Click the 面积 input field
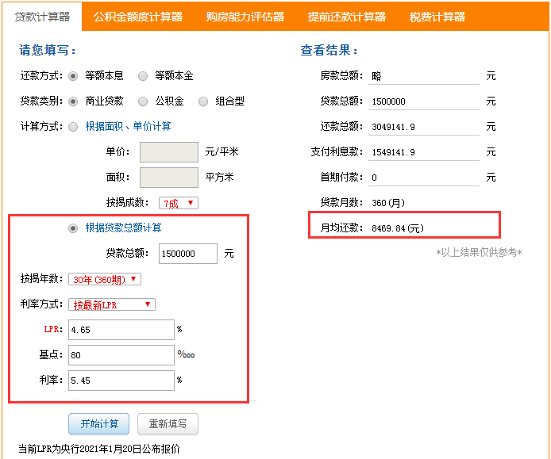The width and height of the screenshot is (551, 459). pos(169,178)
